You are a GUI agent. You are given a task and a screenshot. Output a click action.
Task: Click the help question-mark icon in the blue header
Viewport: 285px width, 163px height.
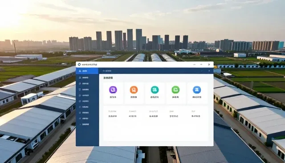209,71
